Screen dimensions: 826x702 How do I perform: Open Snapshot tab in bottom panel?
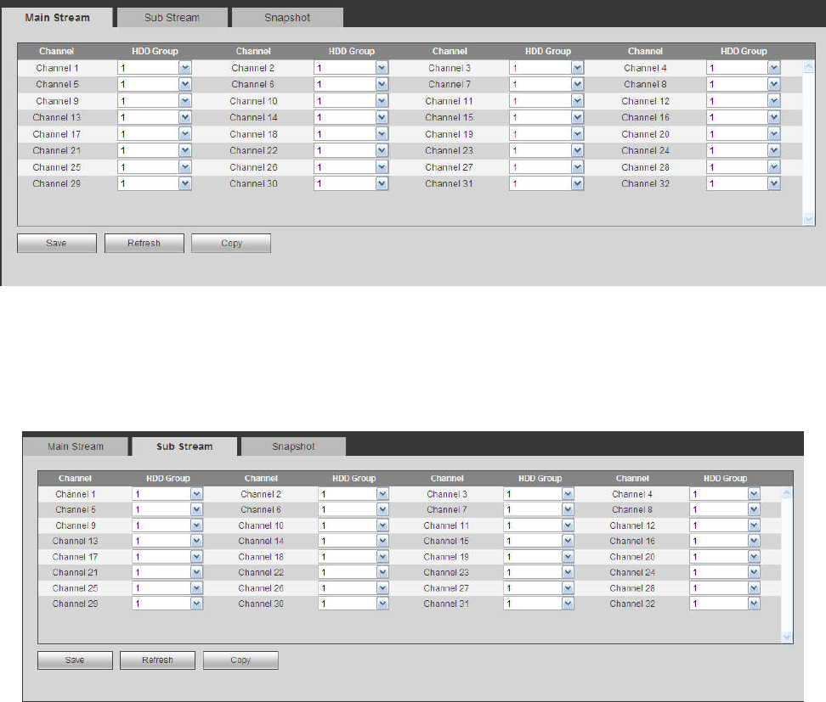coord(293,446)
